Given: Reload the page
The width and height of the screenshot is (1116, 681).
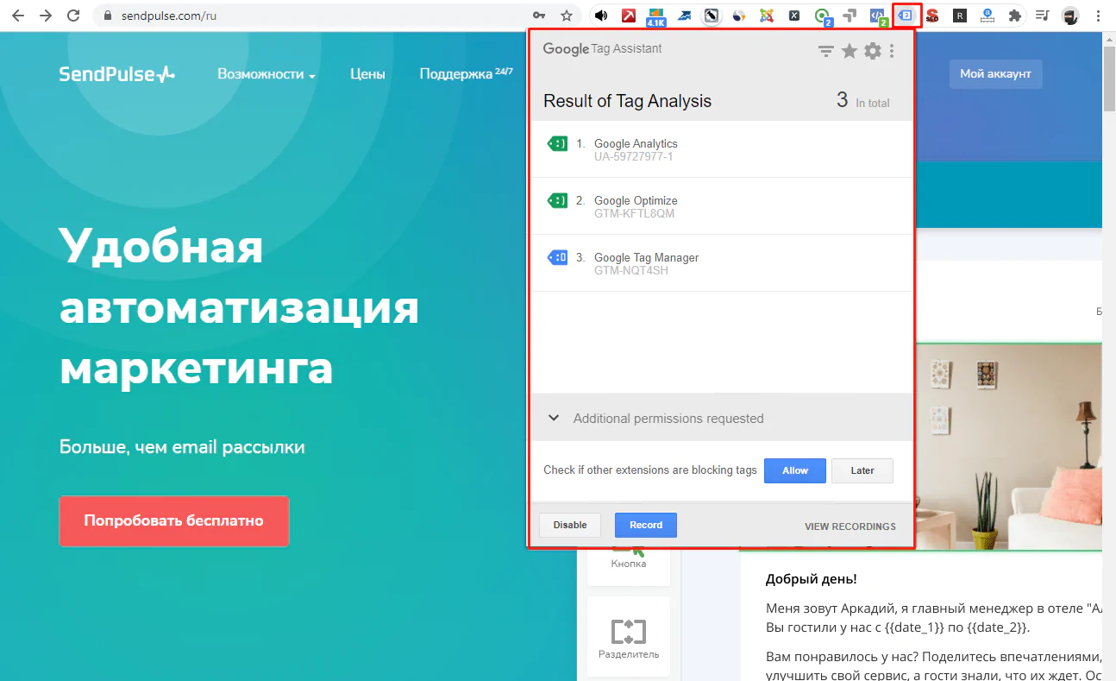Looking at the screenshot, I should pyautogui.click(x=73, y=16).
